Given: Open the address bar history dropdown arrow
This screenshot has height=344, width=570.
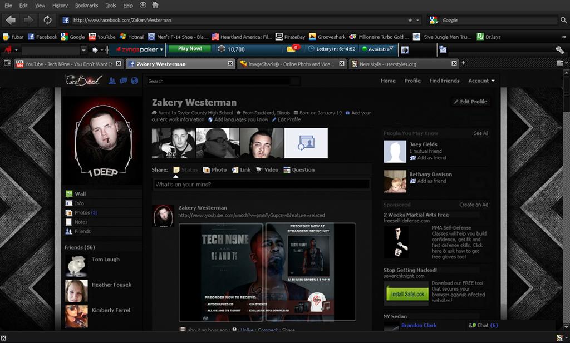Looking at the screenshot, I should pos(417,21).
